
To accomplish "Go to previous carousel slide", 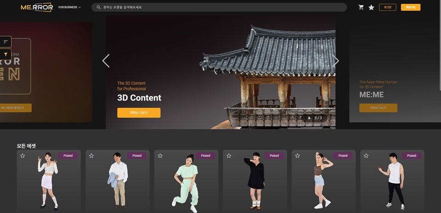I will pos(106,61).
